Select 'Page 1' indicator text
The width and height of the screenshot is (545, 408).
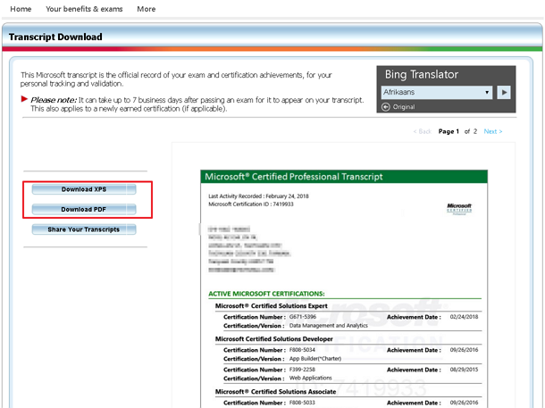[449, 131]
